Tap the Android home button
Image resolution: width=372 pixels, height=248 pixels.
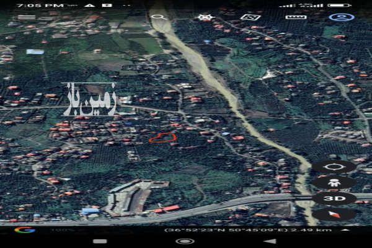pyautogui.click(x=185, y=241)
